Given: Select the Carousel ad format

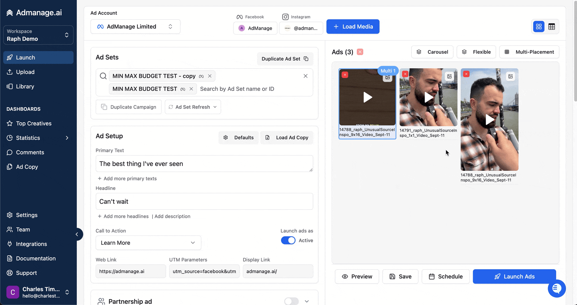Looking at the screenshot, I should point(432,52).
